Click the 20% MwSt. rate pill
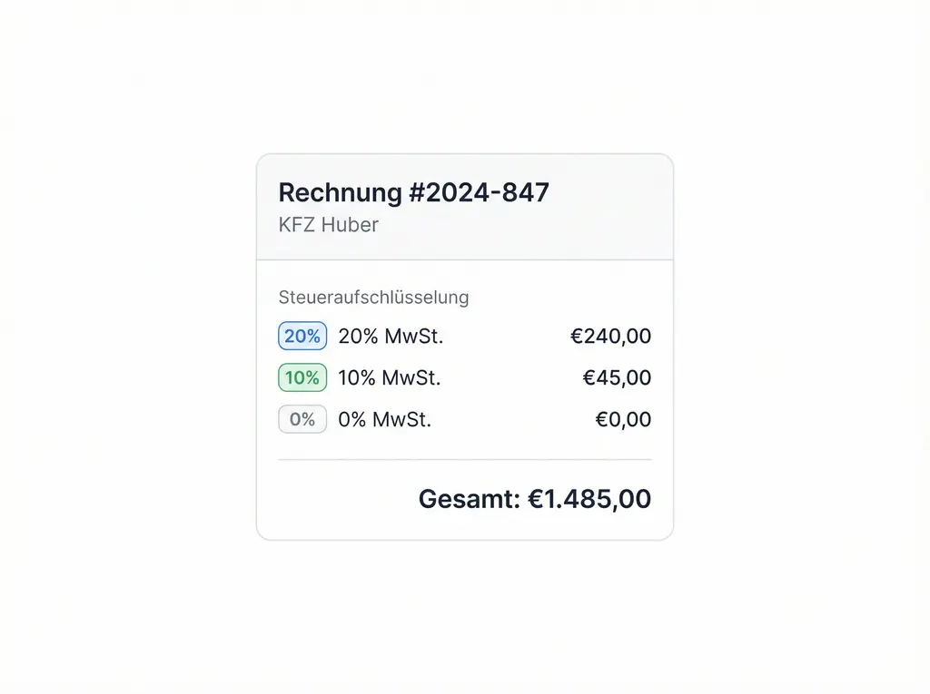930x694 pixels. click(x=302, y=336)
